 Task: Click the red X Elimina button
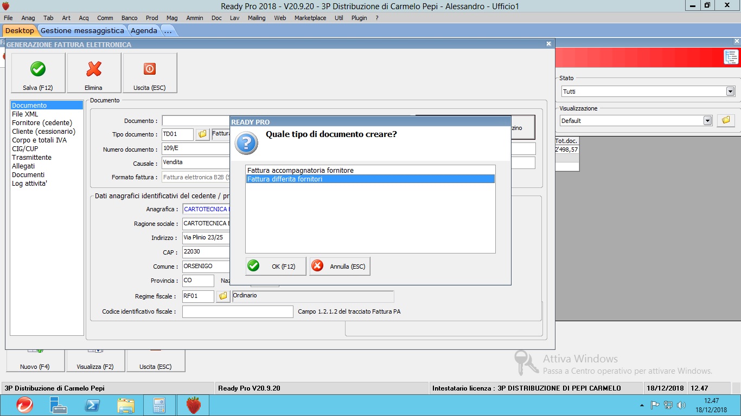tap(94, 73)
